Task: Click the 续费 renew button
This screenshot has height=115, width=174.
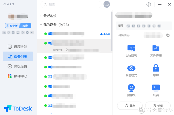Action: (x=25, y=26)
